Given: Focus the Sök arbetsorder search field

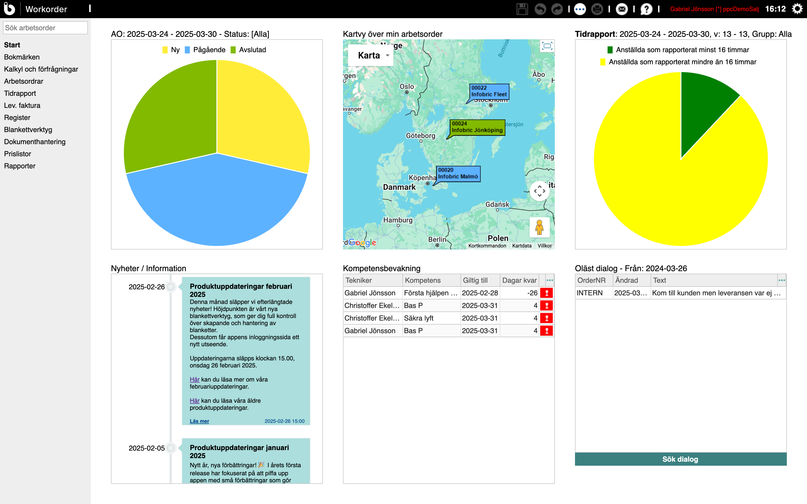Looking at the screenshot, I should [45, 28].
